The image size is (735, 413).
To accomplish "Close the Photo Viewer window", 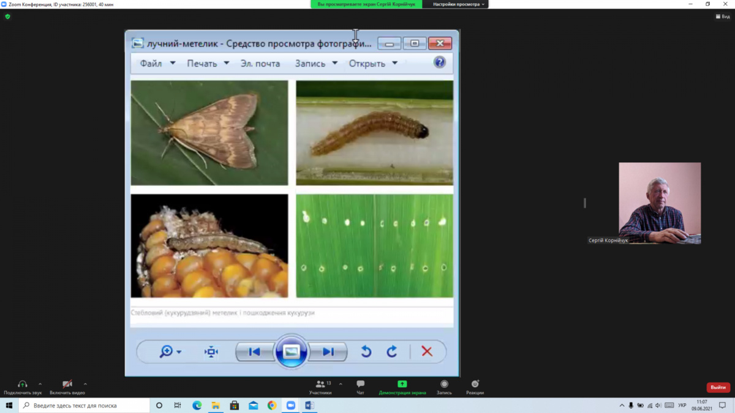I will [440, 43].
